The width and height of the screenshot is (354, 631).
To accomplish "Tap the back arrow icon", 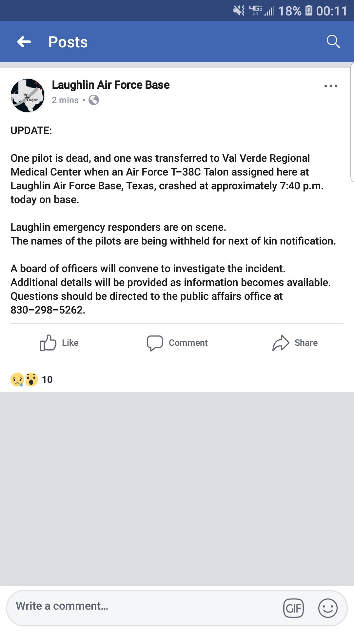I will coord(24,42).
